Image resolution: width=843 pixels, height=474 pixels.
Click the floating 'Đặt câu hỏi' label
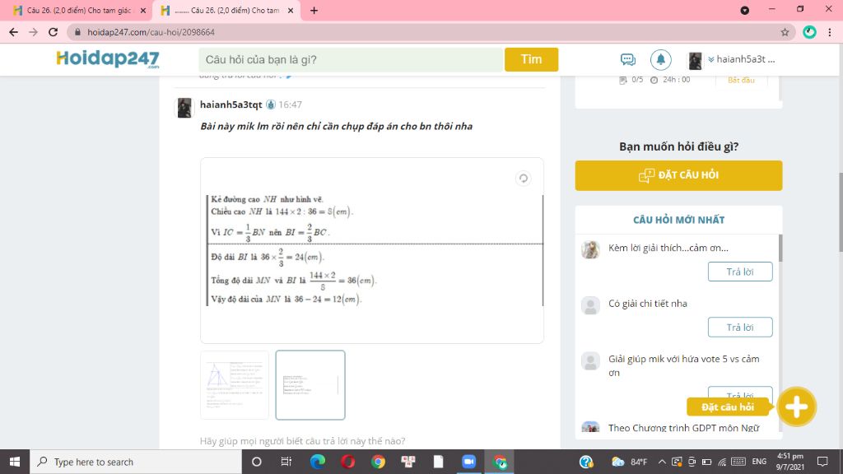click(728, 407)
